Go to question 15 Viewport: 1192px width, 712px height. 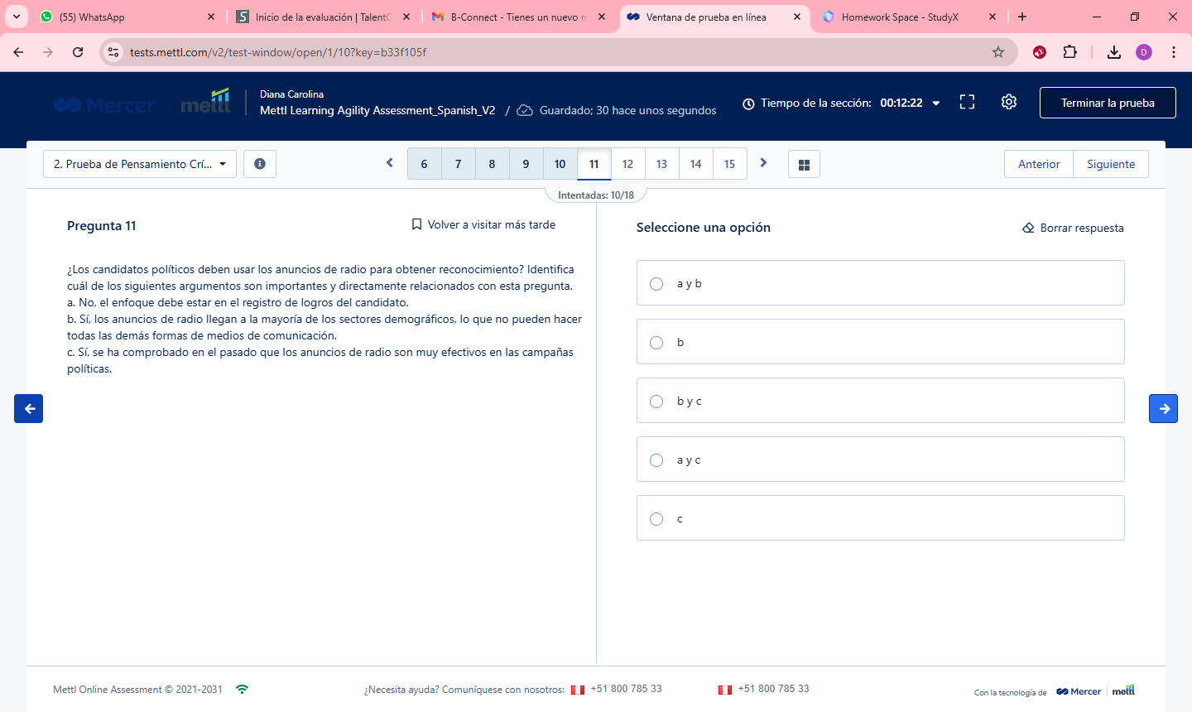729,164
